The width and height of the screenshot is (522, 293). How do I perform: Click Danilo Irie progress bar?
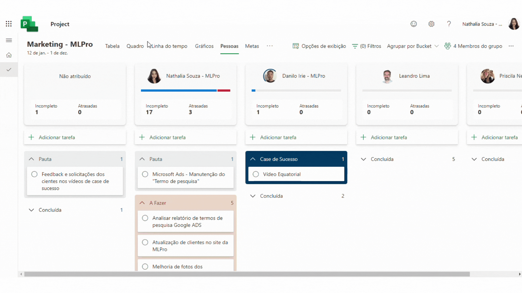pos(296,91)
